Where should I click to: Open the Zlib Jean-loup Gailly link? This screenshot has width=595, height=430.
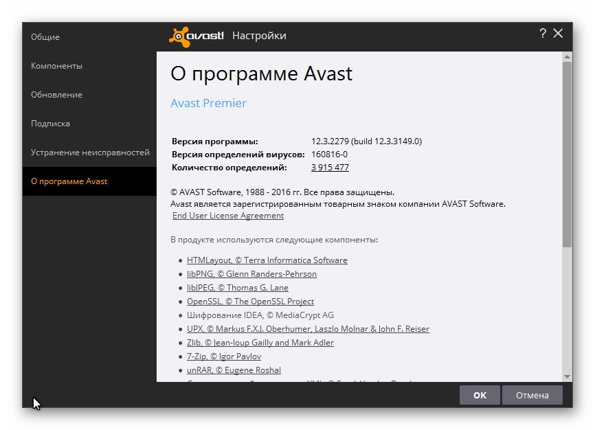point(260,343)
